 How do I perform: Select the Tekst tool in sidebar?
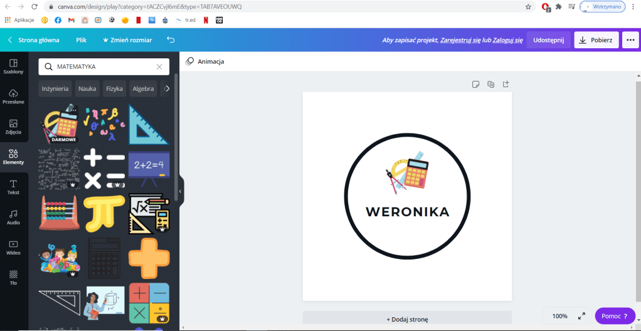coord(13,187)
